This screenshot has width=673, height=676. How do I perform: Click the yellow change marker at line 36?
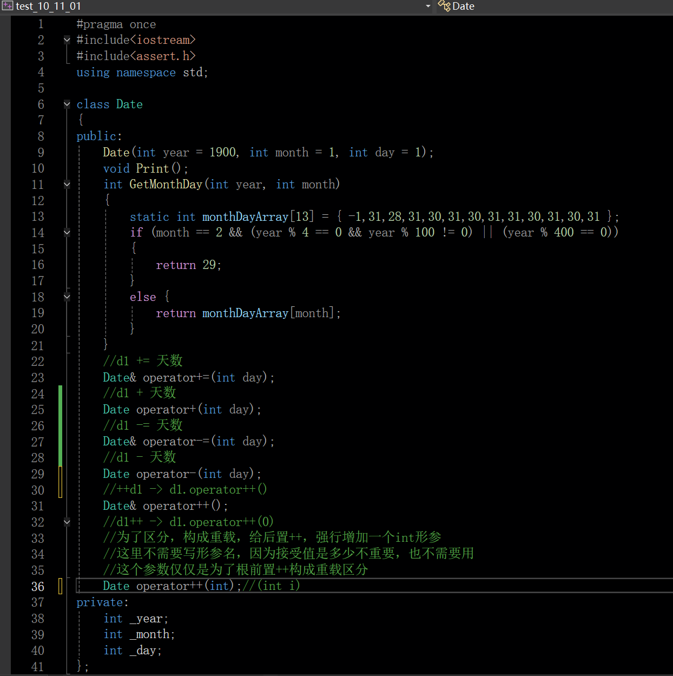[x=61, y=586]
